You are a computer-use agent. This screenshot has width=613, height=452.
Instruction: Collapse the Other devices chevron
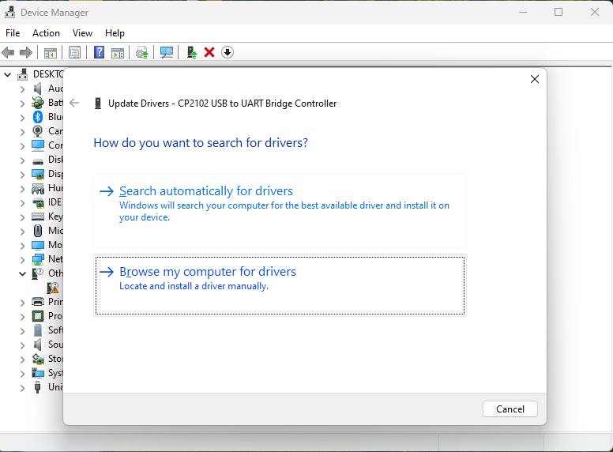(x=22, y=273)
